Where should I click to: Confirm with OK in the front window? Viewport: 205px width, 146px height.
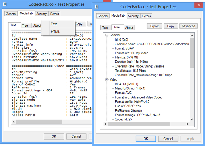[146, 139]
